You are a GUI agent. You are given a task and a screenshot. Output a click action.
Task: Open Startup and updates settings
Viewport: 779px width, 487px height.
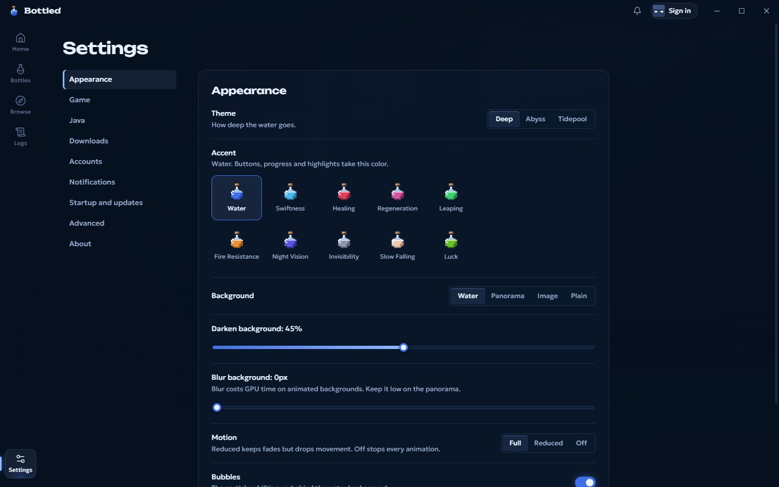coord(120,203)
